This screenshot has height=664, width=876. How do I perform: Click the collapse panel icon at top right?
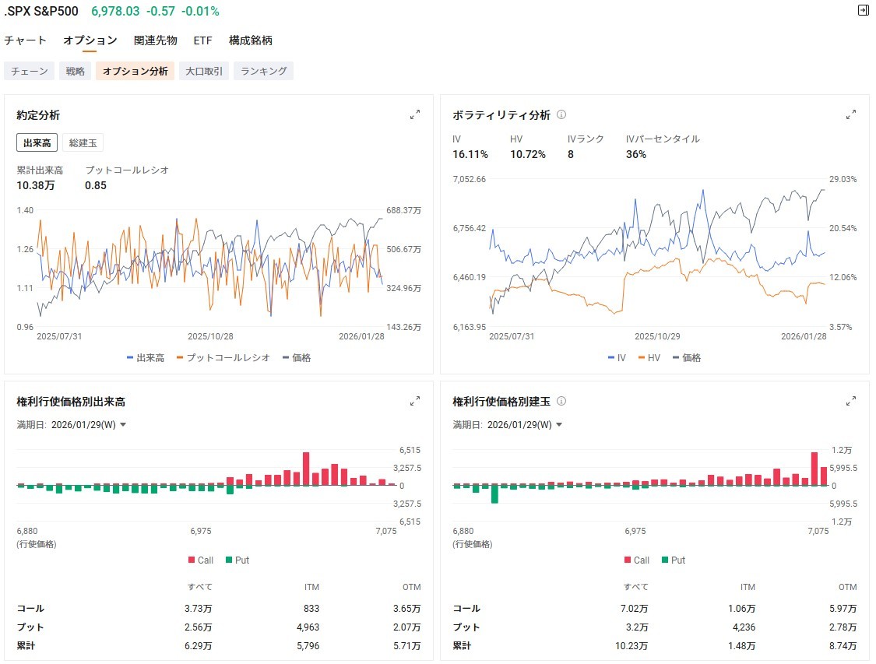coord(863,10)
